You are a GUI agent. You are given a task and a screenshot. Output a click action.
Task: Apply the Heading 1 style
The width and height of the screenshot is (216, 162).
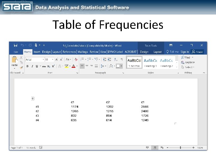coord(150,63)
